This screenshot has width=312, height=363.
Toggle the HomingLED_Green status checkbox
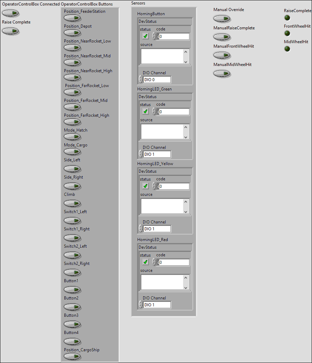click(x=145, y=112)
